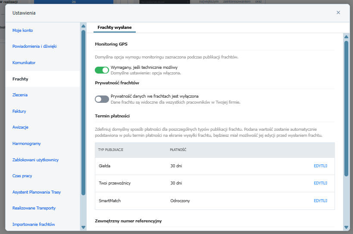
Task: Edit payment term for Twoi przewoźnicy
Action: (321, 183)
